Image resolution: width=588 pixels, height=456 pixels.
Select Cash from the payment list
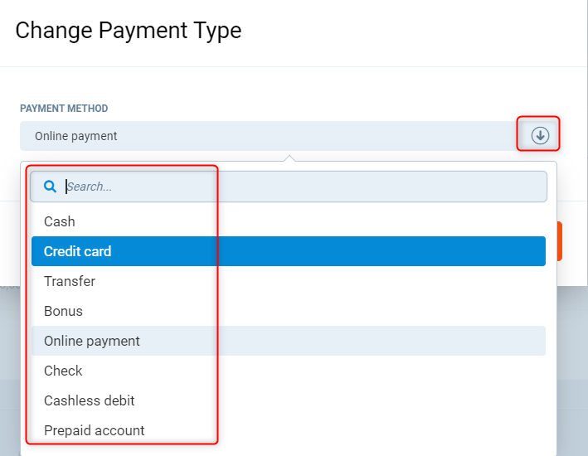[x=60, y=221]
